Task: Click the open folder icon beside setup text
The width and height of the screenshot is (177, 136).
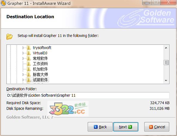Action: [9, 36]
